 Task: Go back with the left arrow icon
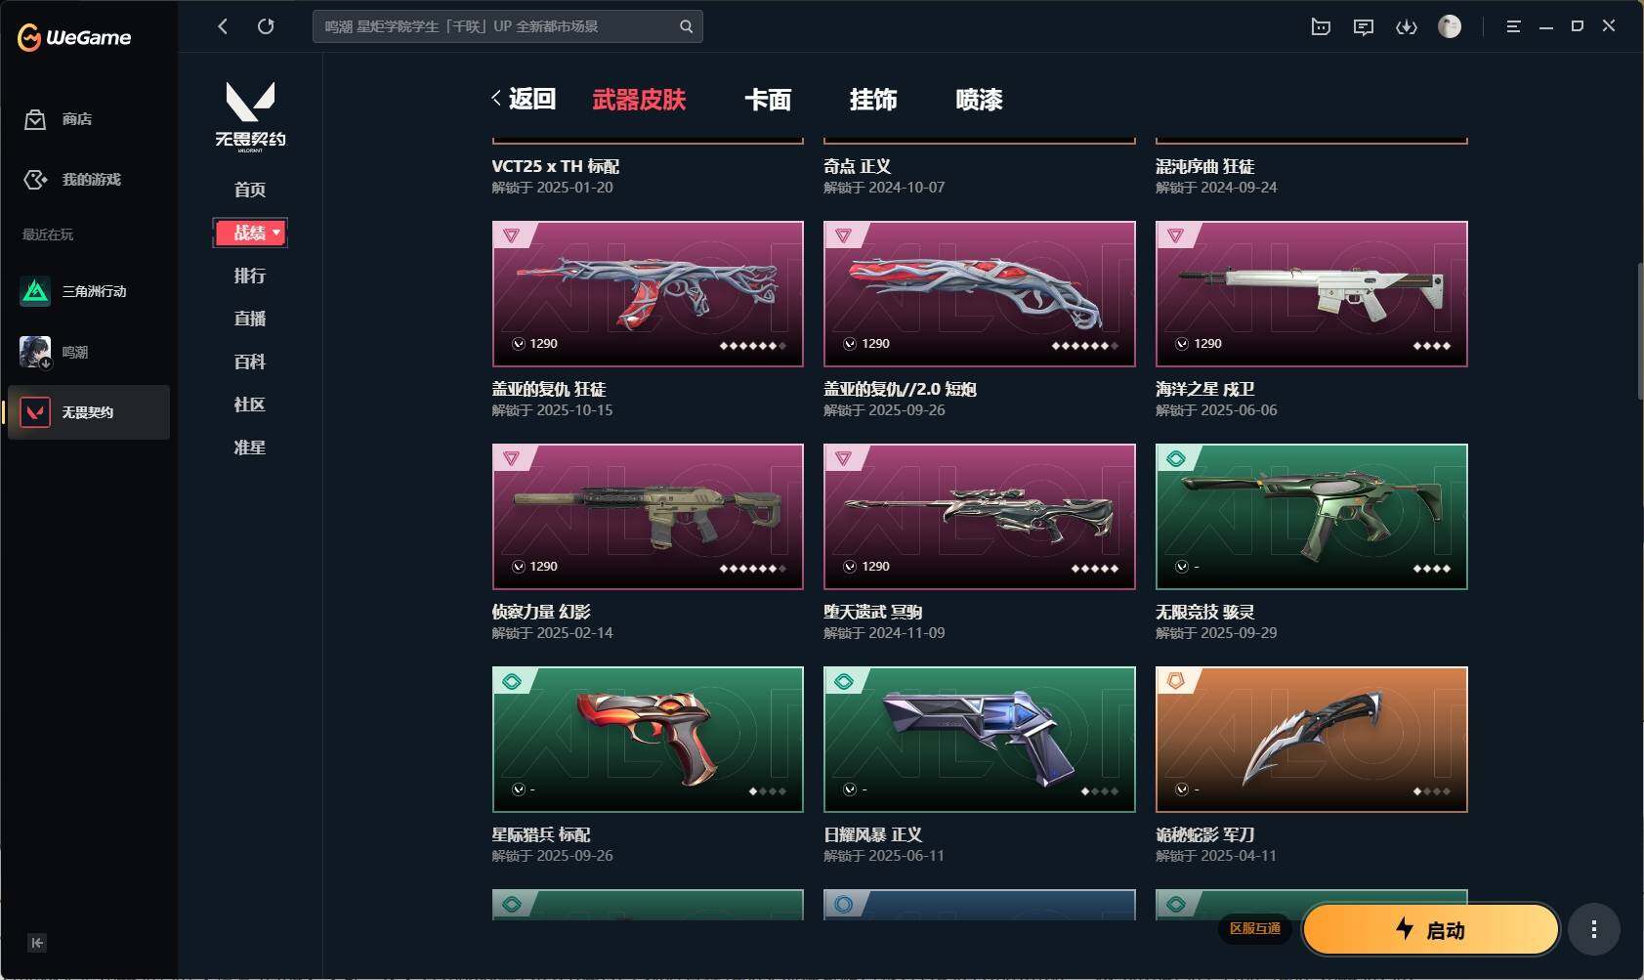223,26
